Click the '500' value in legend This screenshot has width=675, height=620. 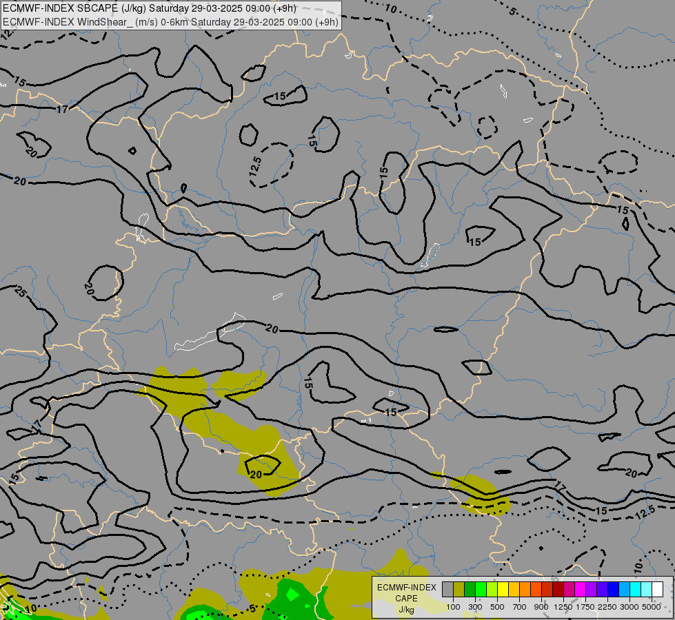[x=497, y=607]
